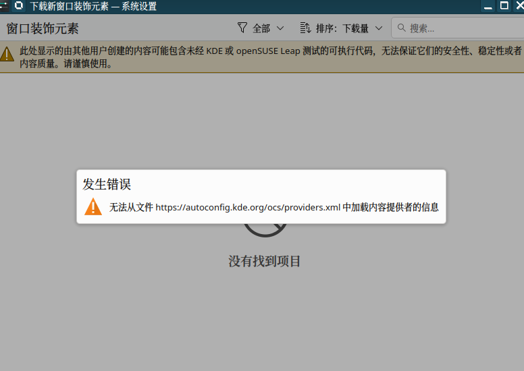Screen dimensions: 524x371
Task: Click the funnel filter icon
Action: (x=242, y=28)
